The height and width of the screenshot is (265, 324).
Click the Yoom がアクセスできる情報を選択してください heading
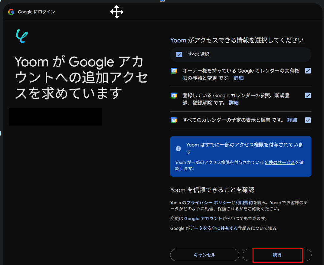coord(237,40)
